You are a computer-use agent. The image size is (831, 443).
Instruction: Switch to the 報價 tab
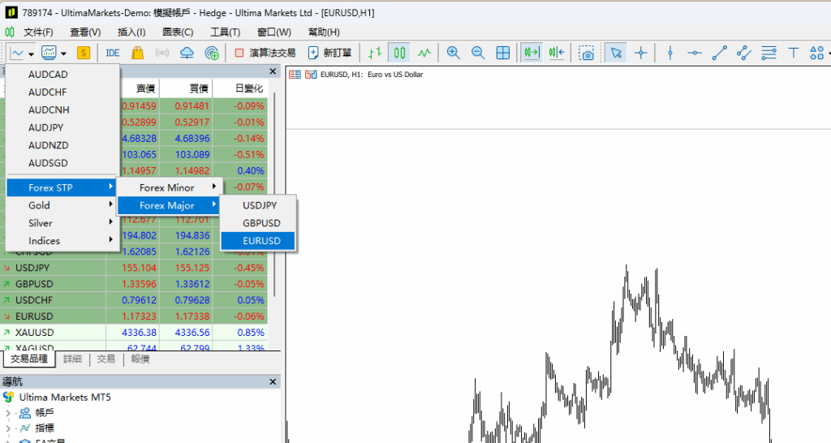[x=140, y=359]
